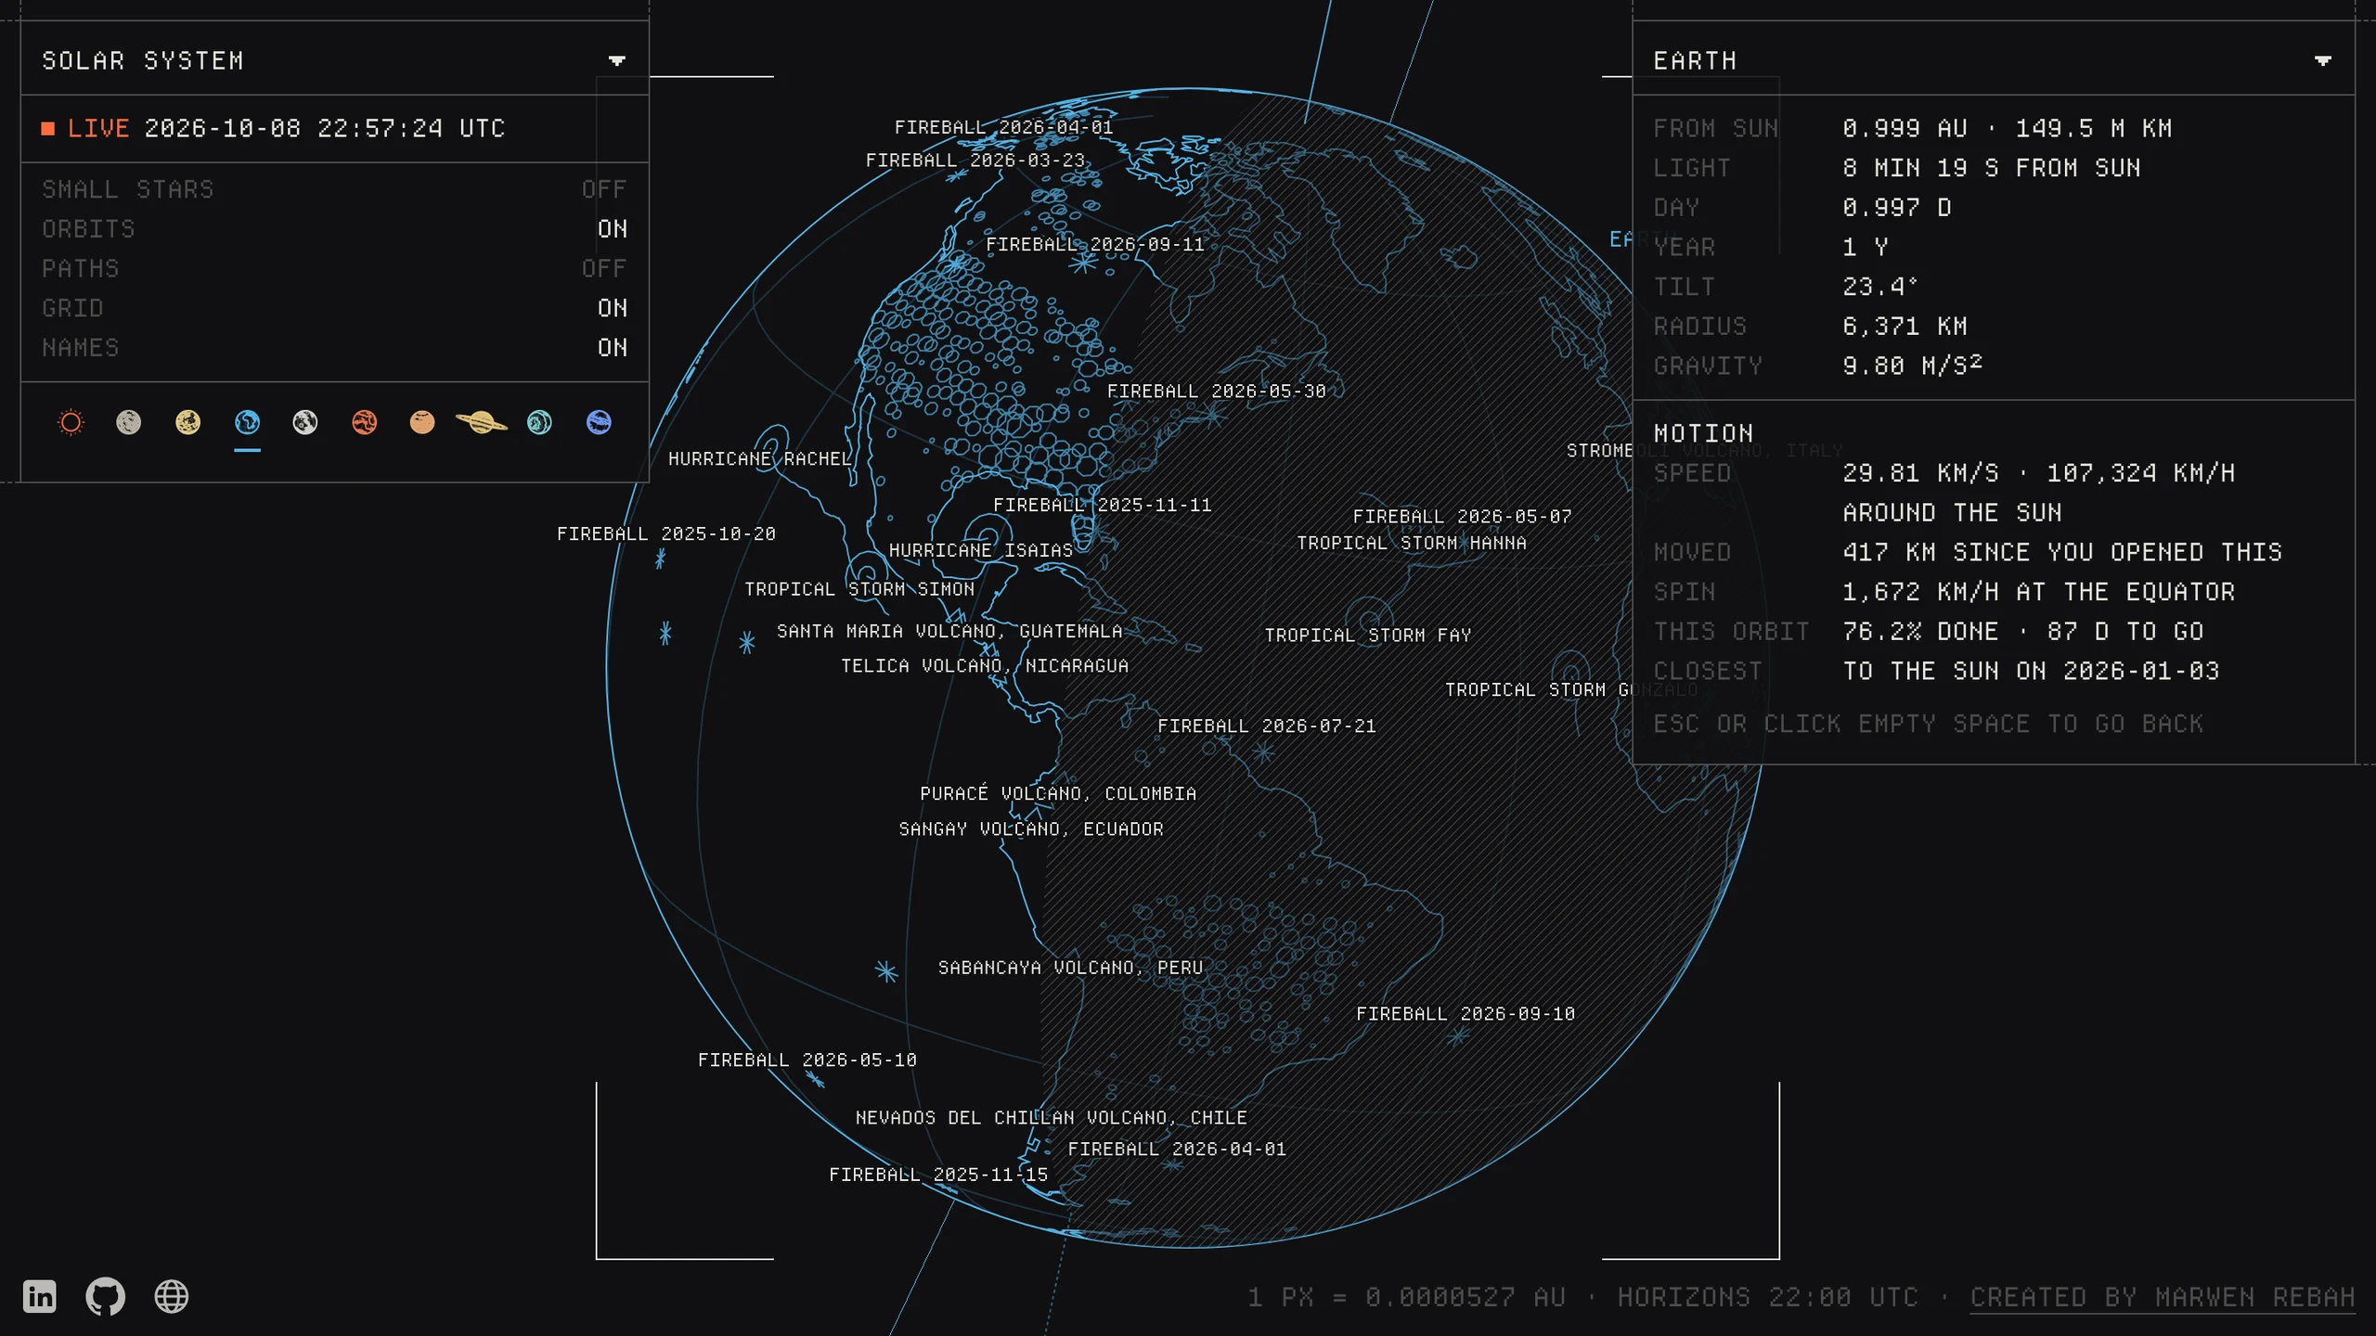Click the Fireball 2026-09-10 label
The width and height of the screenshot is (2376, 1336).
click(x=1466, y=1014)
